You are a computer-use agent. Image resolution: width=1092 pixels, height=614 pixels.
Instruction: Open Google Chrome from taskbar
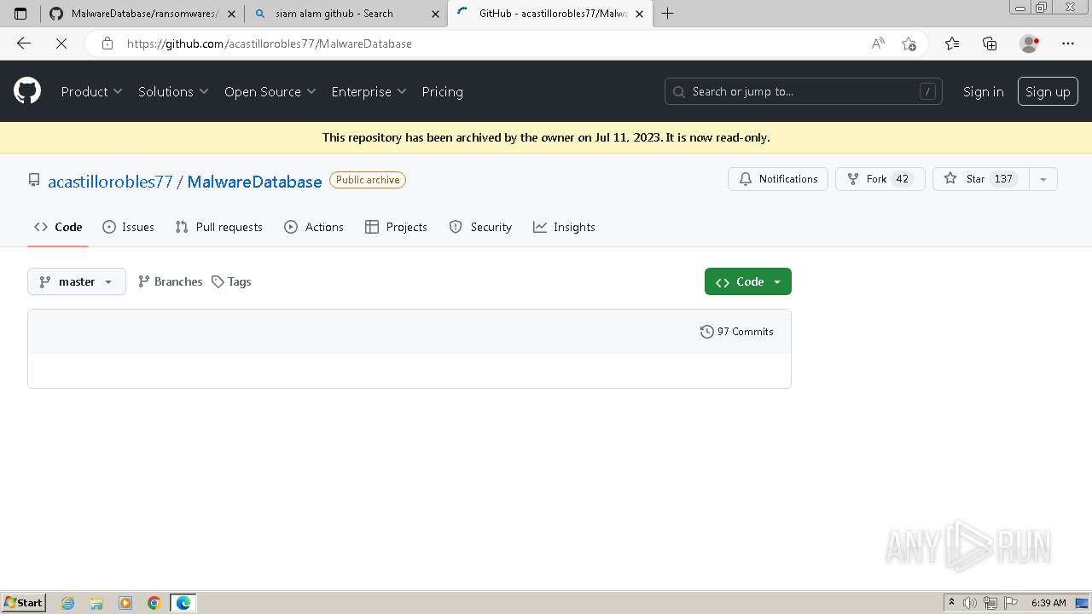154,603
